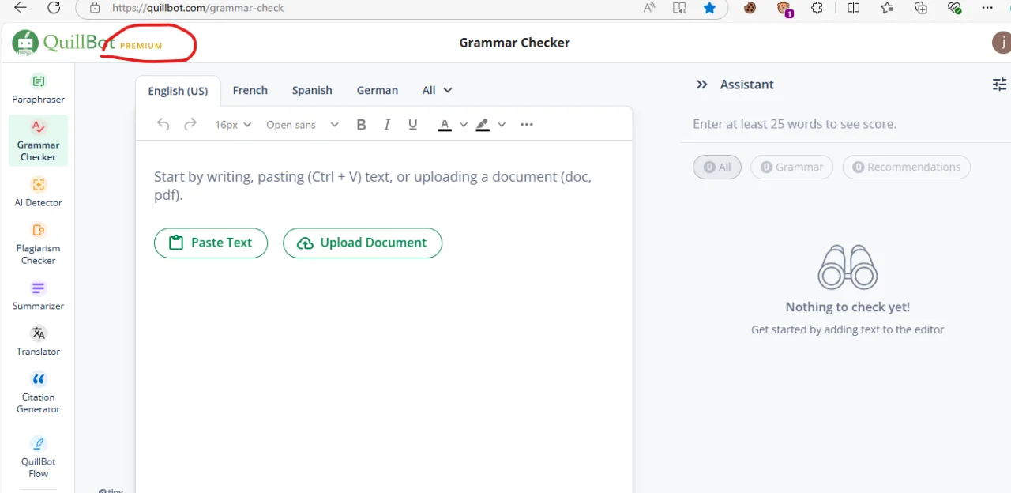The image size is (1011, 493).
Task: View site information lock icon
Action: 95,8
